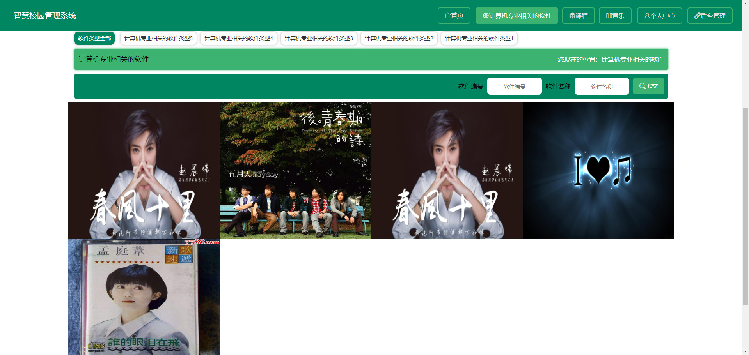The width and height of the screenshot is (749, 355).
Task: Click the link icon beside 后台管理
Action: click(x=698, y=16)
